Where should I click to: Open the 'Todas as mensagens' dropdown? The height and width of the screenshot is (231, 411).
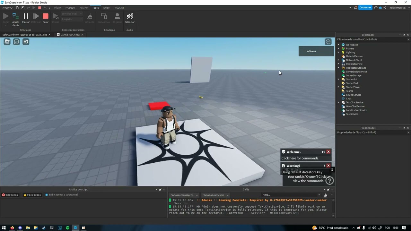[184, 195]
